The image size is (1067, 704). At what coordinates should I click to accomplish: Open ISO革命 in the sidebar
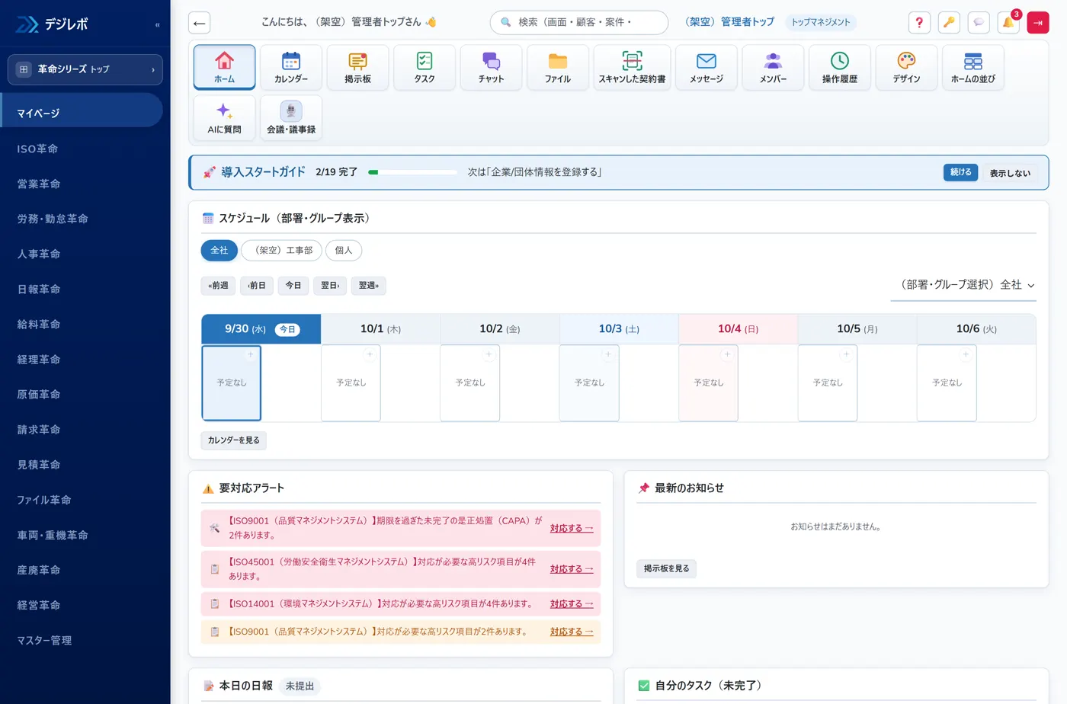point(82,149)
